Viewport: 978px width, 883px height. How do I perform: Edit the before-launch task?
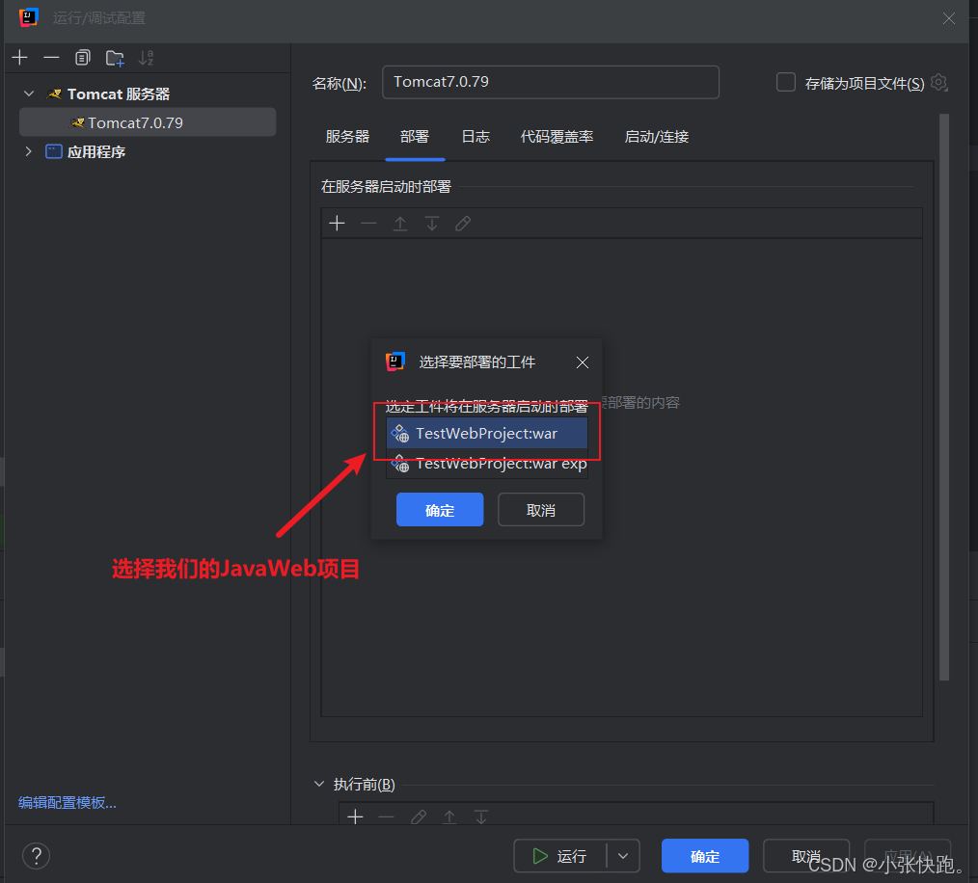click(x=419, y=816)
